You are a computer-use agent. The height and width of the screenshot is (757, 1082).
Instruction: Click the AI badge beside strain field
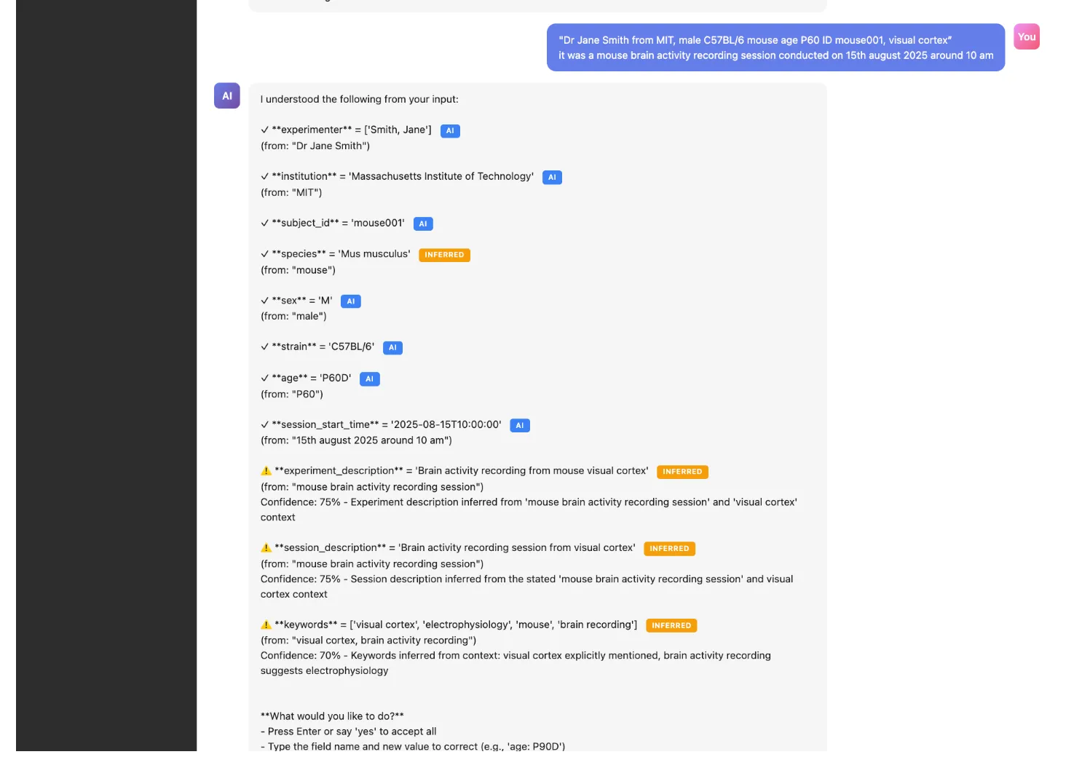[x=392, y=348]
